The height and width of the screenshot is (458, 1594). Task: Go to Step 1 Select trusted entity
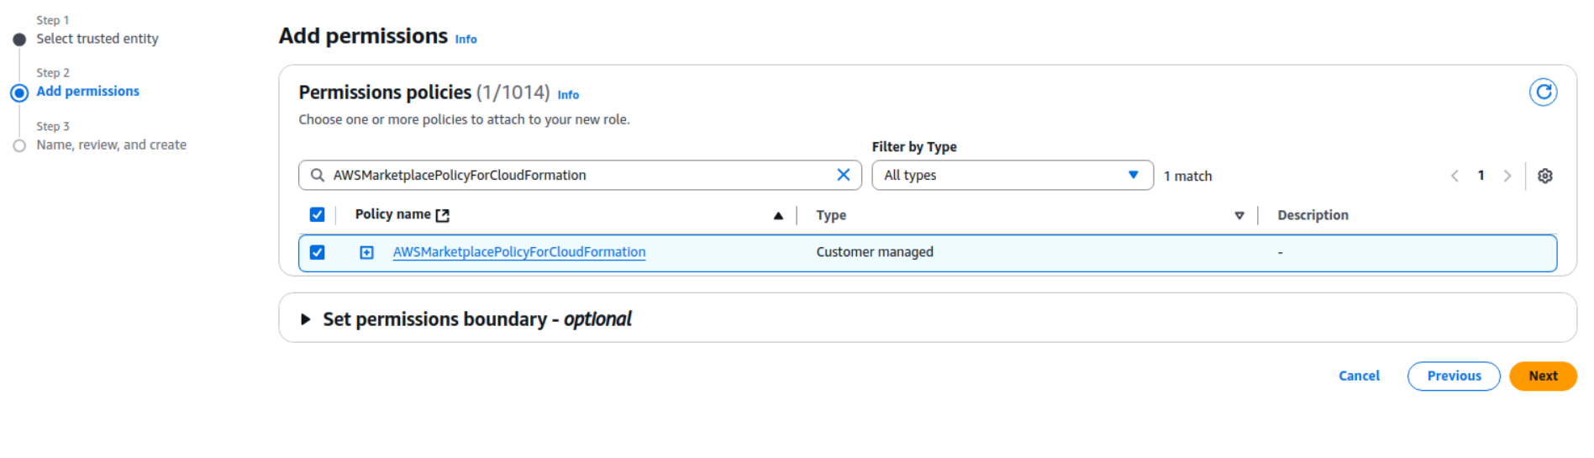point(97,39)
